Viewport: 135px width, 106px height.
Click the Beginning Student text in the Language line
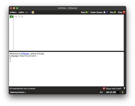pos(28,56)
